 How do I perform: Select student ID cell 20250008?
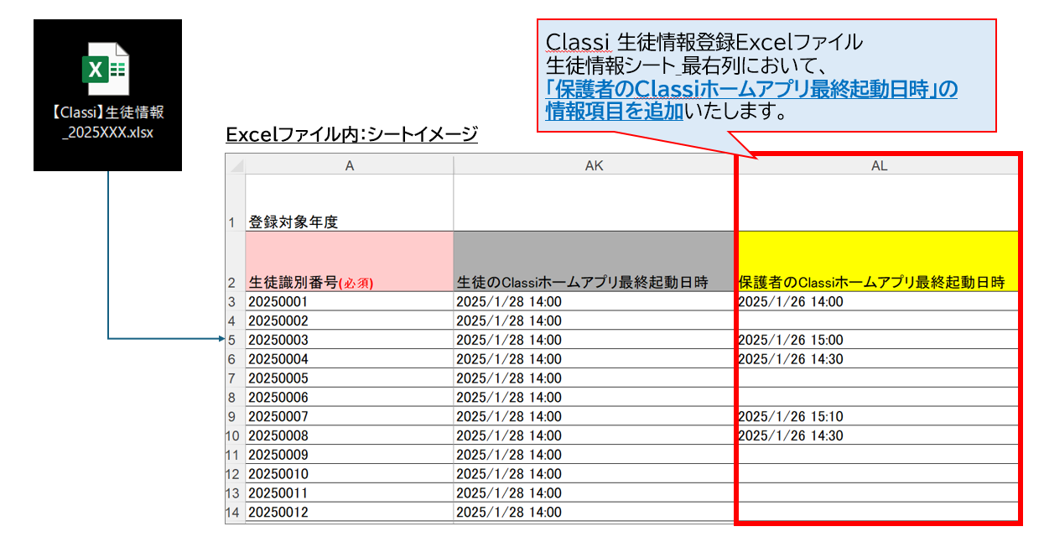349,435
